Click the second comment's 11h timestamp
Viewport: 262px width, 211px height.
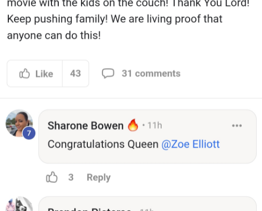click(147, 209)
